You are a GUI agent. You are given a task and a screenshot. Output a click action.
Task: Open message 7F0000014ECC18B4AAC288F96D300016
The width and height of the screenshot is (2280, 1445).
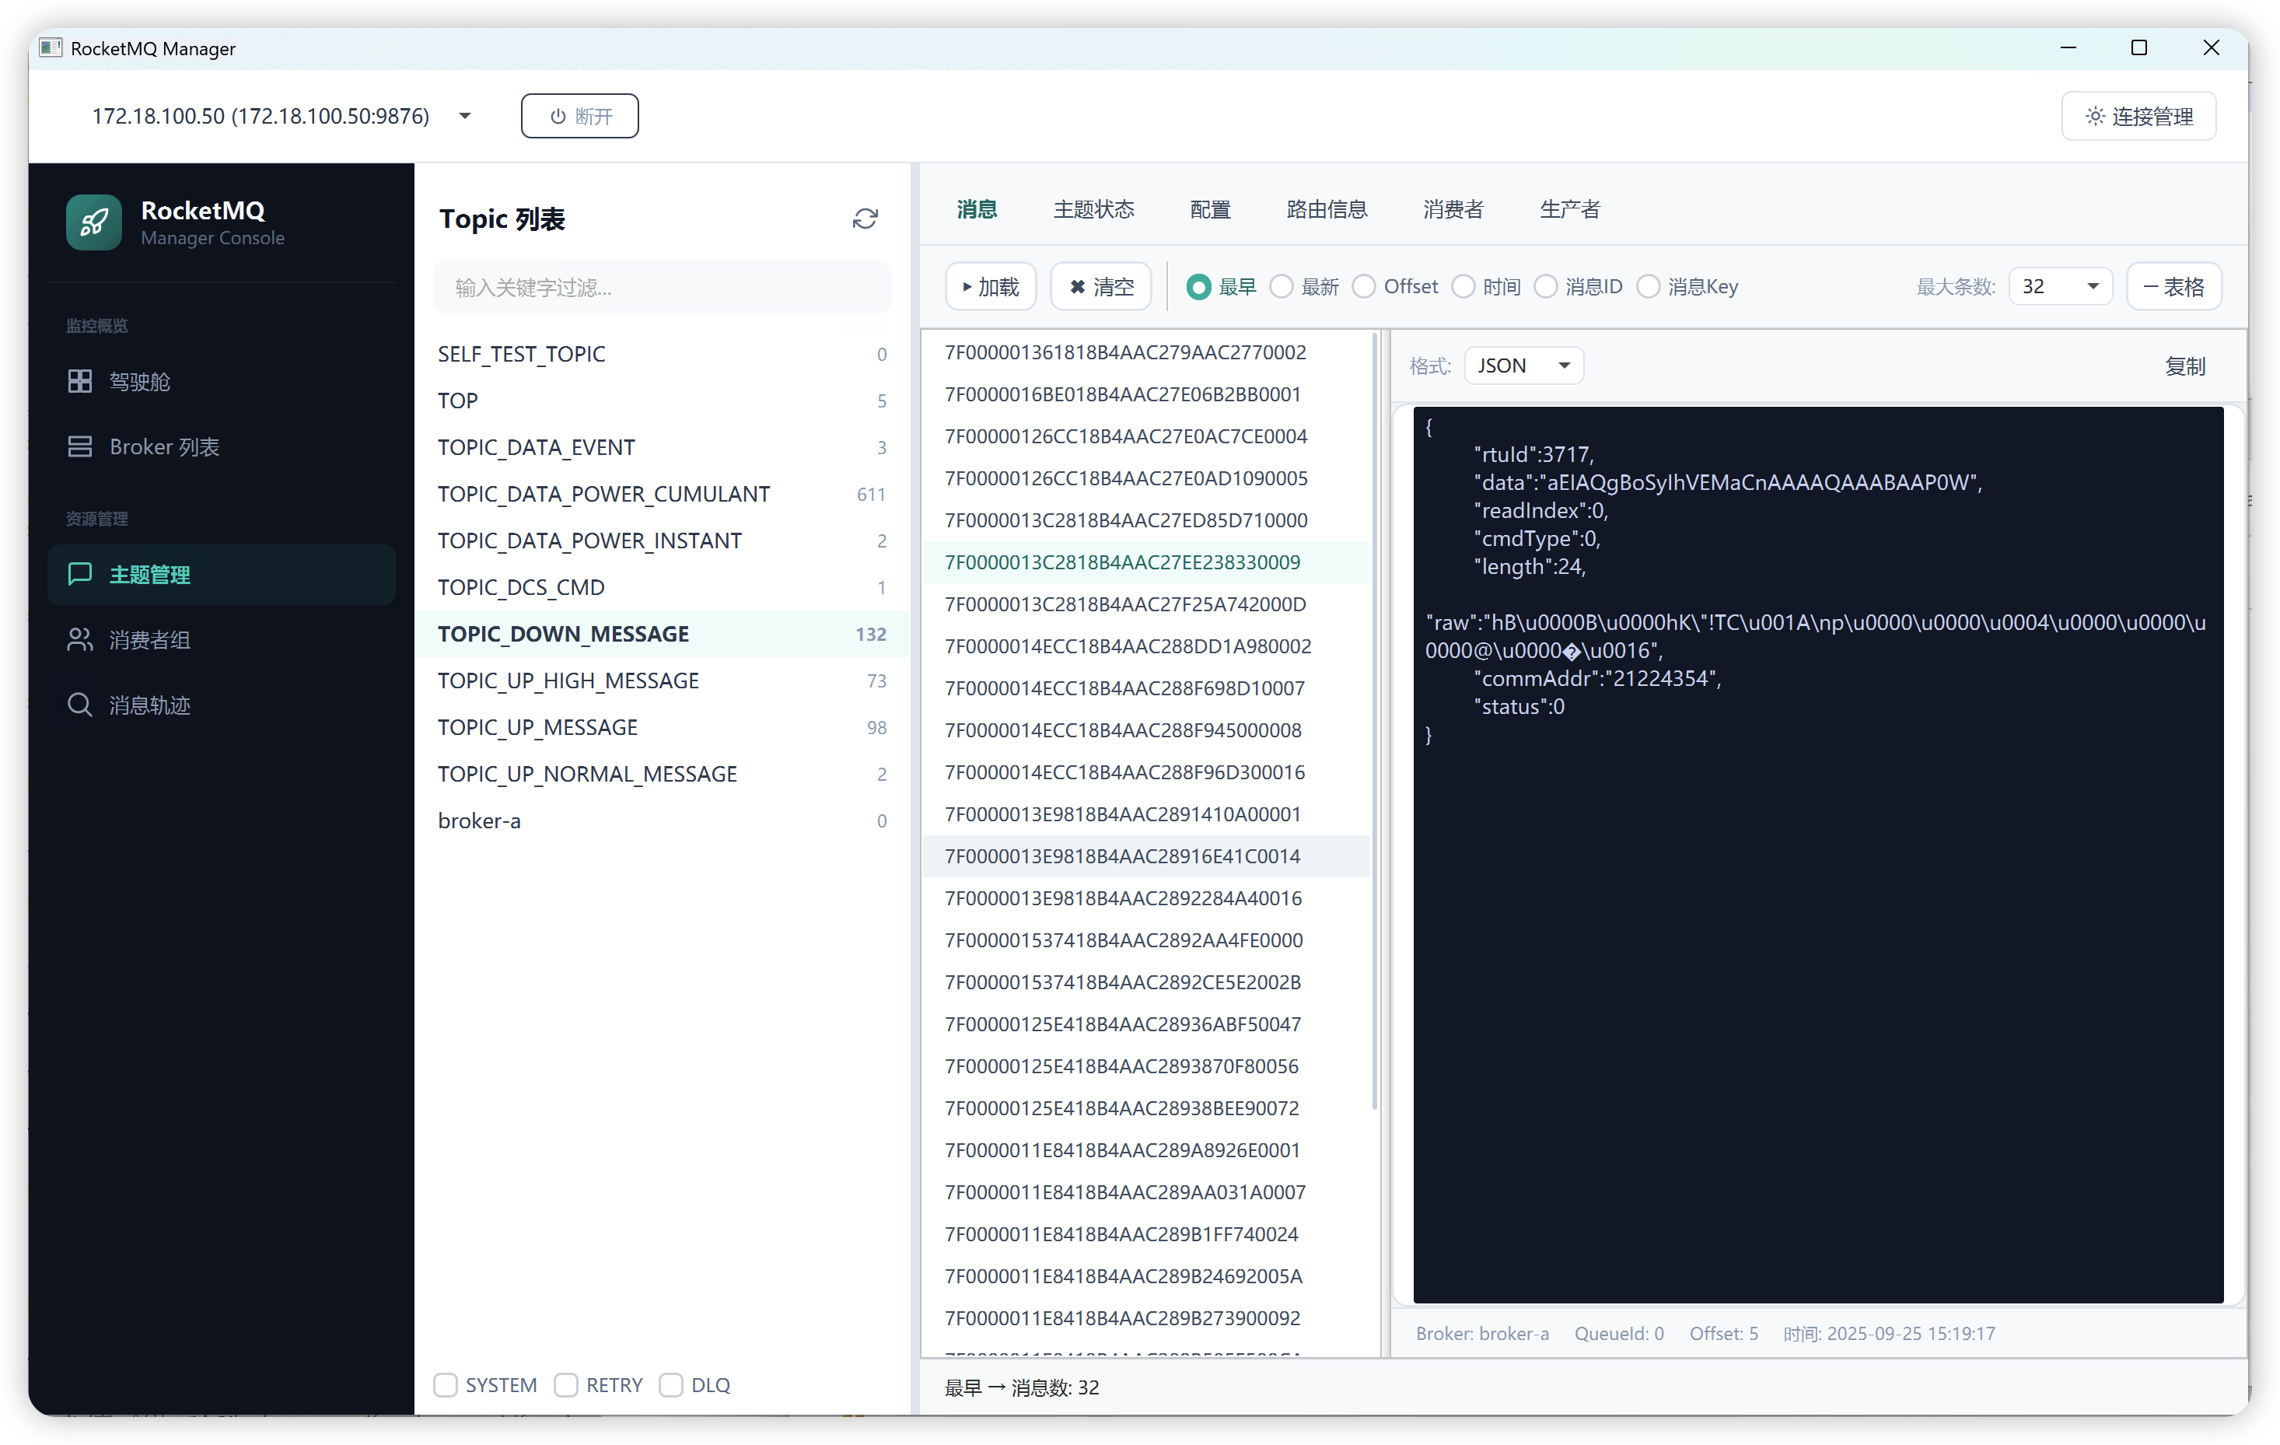click(x=1145, y=773)
